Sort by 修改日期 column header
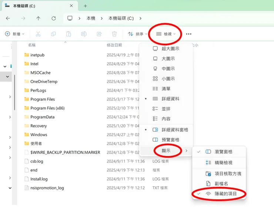 (x=114, y=45)
